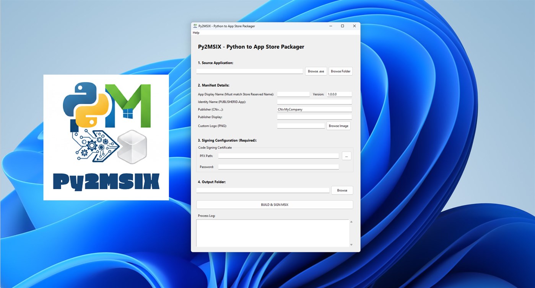Click the Browse Image button
This screenshot has height=288, width=535.
[338, 126]
